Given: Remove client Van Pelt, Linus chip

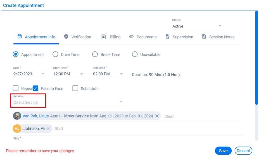Looking at the screenshot, I should pyautogui.click(x=157, y=116).
